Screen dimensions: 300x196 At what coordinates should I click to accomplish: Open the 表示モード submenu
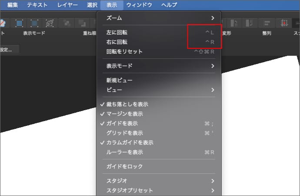[x=159, y=66]
